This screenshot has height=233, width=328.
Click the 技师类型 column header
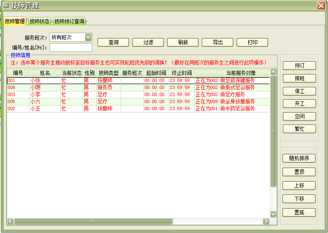coord(109,73)
